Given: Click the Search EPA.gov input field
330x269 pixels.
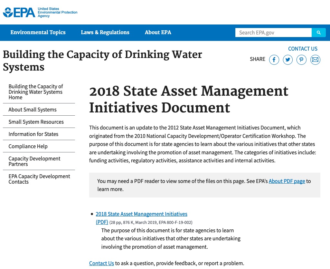Looking at the screenshot, I should tap(273, 33).
